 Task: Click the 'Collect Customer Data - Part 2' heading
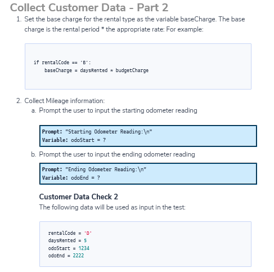pyautogui.click(x=89, y=8)
